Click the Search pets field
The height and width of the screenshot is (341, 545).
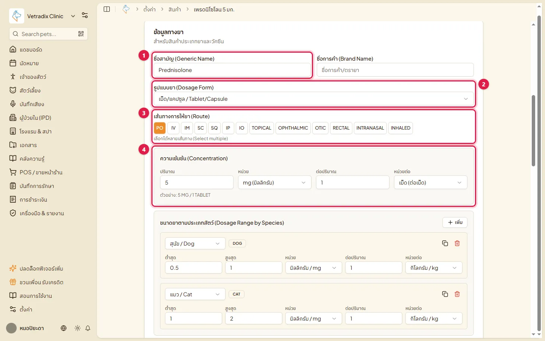48,34
